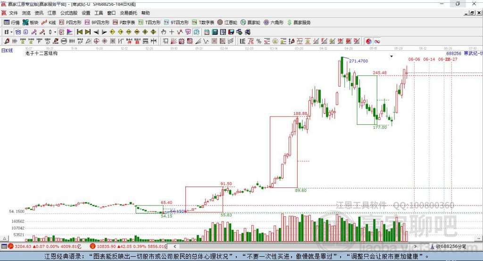Toggle the highlighted chart-overlay button after 日
This screenshot has width=483, height=261.
tap(18, 32)
